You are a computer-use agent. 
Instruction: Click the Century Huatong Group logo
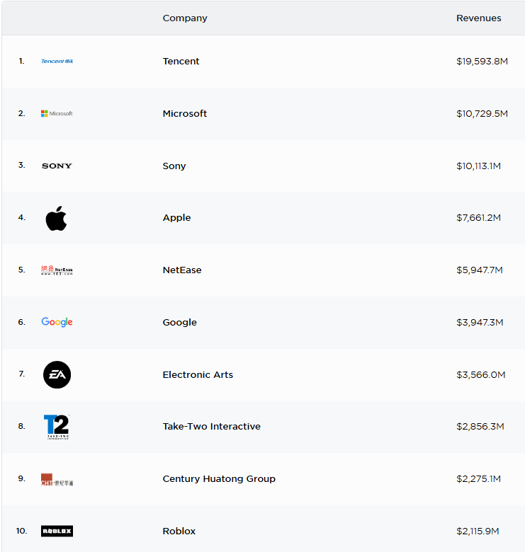click(x=57, y=479)
